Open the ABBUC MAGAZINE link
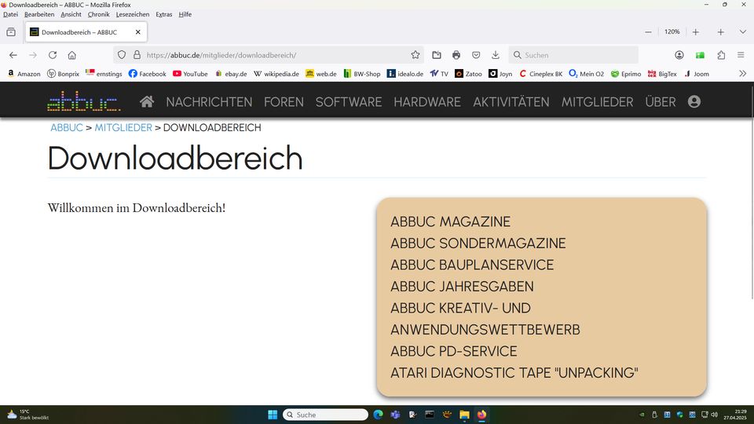Image resolution: width=754 pixels, height=424 pixels. [x=450, y=222]
